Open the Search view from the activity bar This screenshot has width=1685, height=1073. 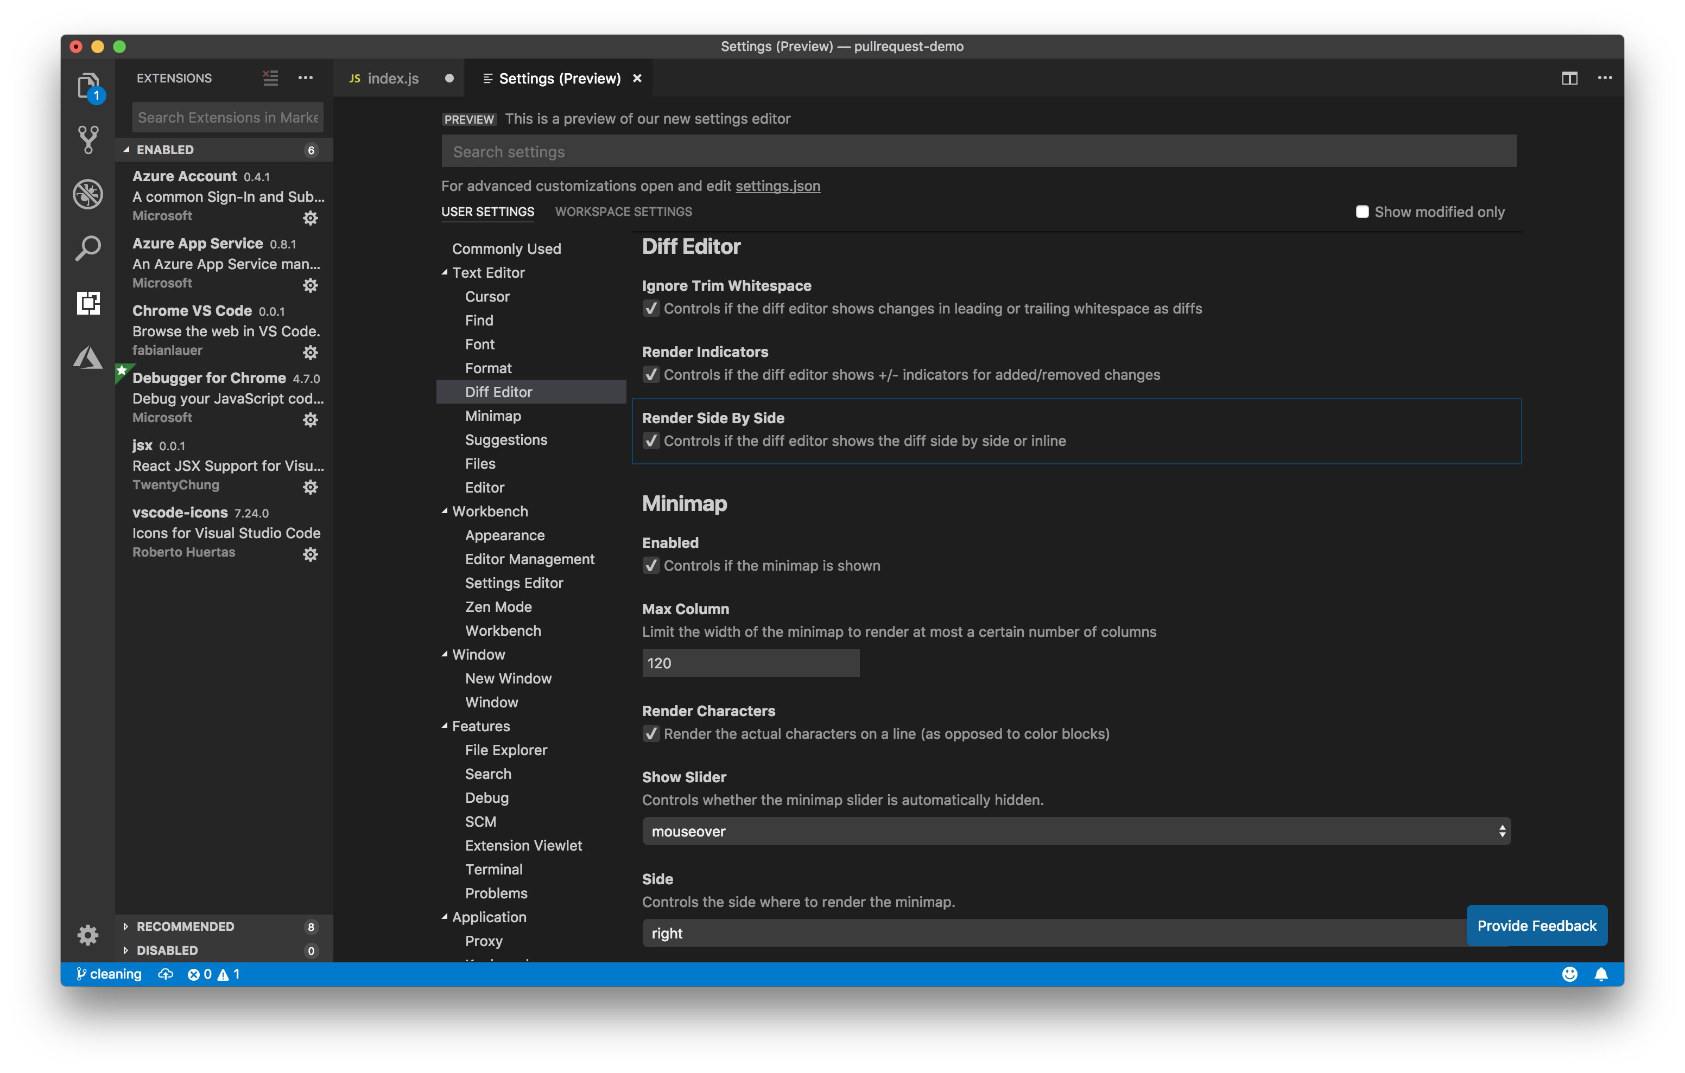[x=87, y=248]
